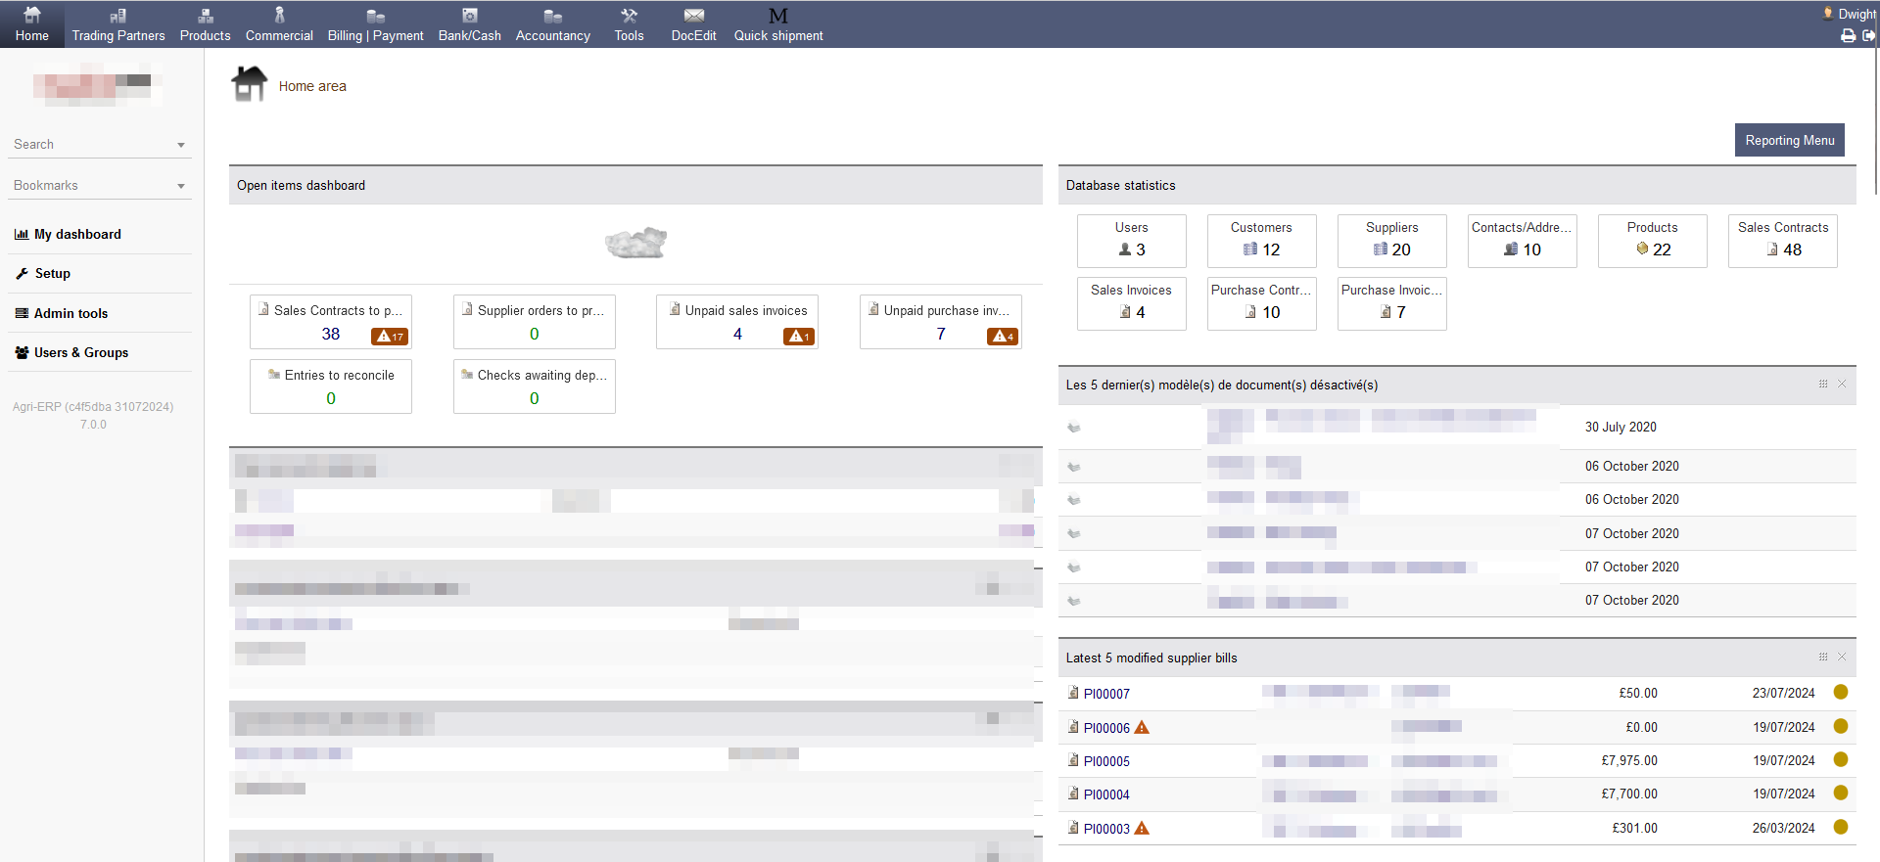Close Latest 5 modified supplier bills box
The image size is (1880, 862).
point(1842,657)
